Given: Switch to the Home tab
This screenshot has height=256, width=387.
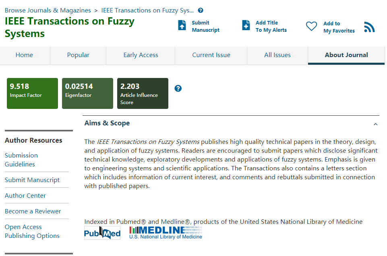Looking at the screenshot, I should click(24, 55).
